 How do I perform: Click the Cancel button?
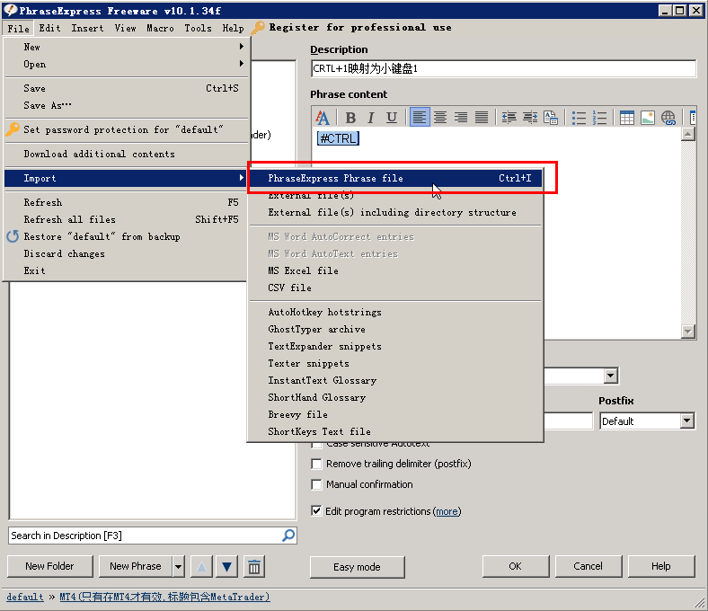tap(589, 566)
